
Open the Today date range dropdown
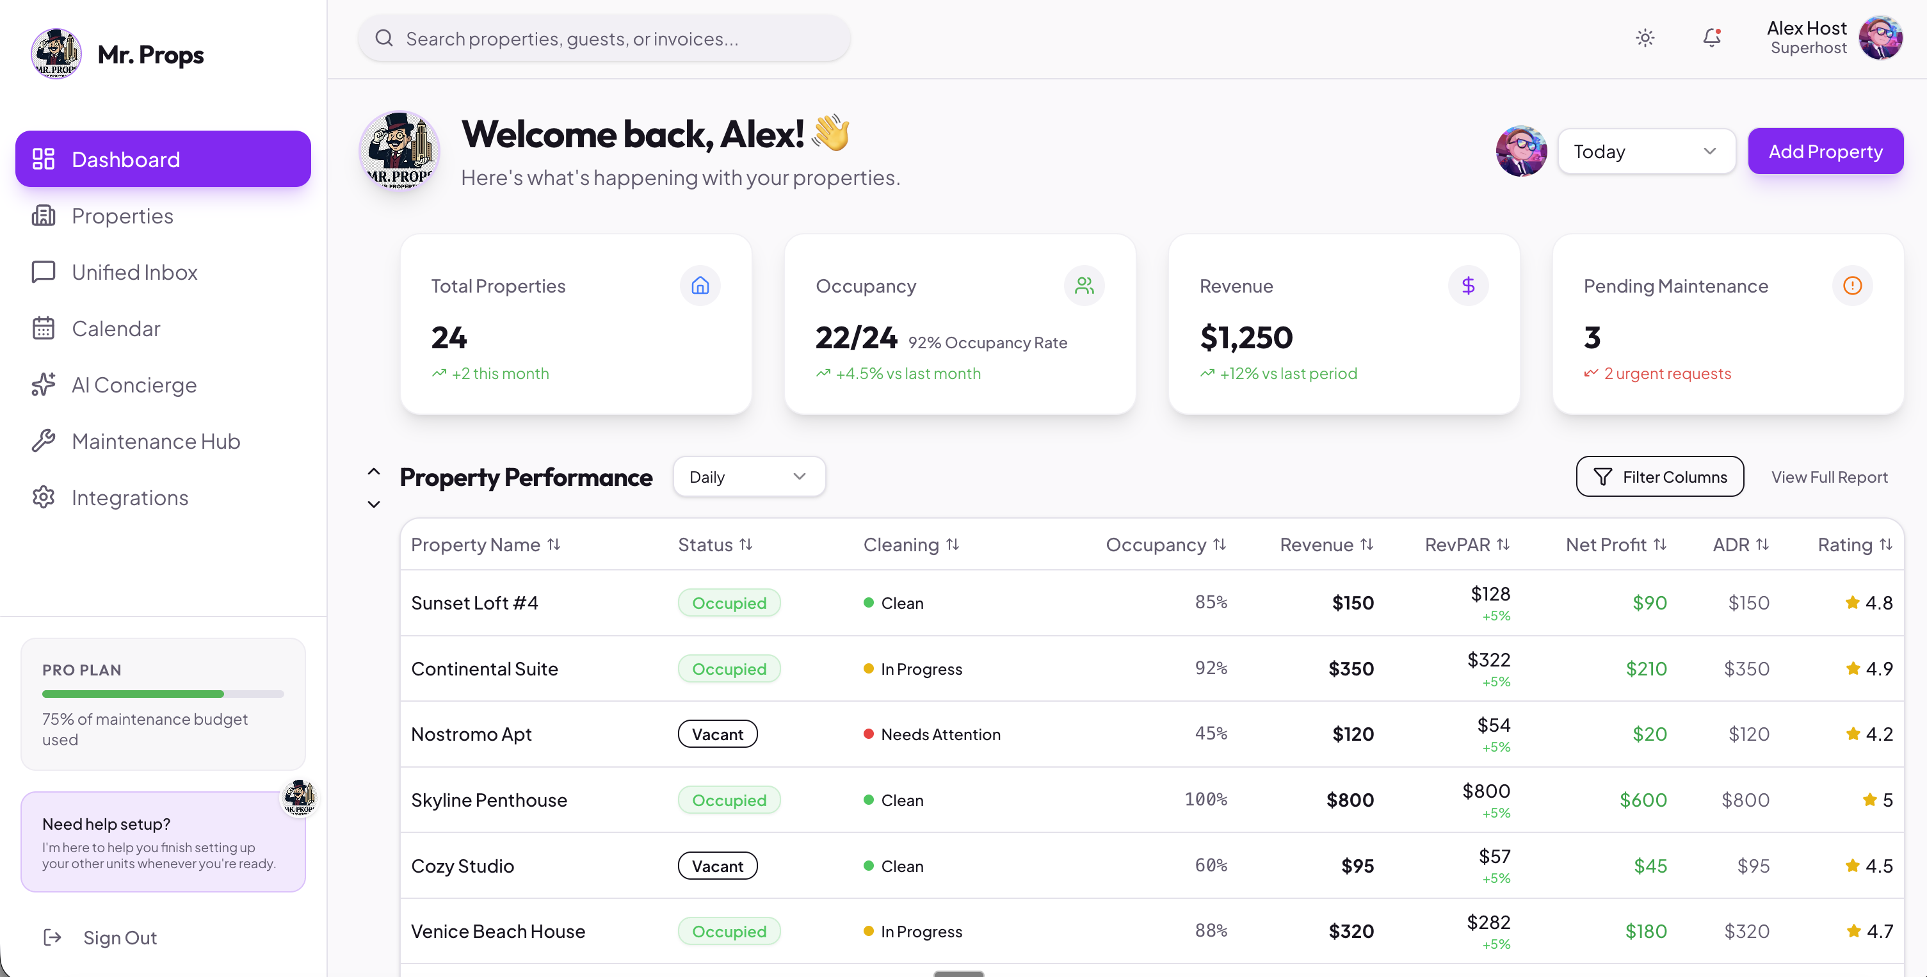click(1646, 152)
